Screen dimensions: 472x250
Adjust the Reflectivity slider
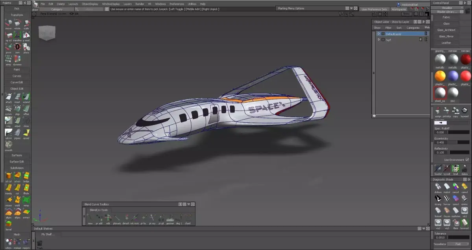pos(459,152)
